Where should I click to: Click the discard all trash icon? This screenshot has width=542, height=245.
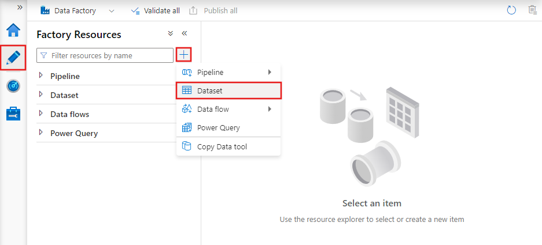(x=532, y=10)
